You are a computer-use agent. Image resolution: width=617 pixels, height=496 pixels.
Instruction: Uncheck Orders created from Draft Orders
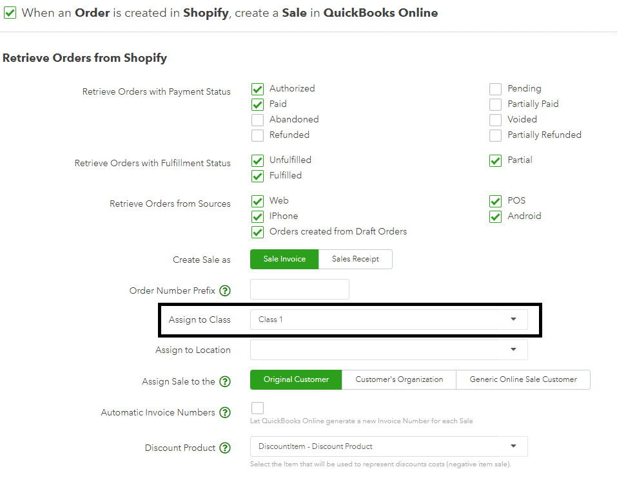[x=257, y=231]
